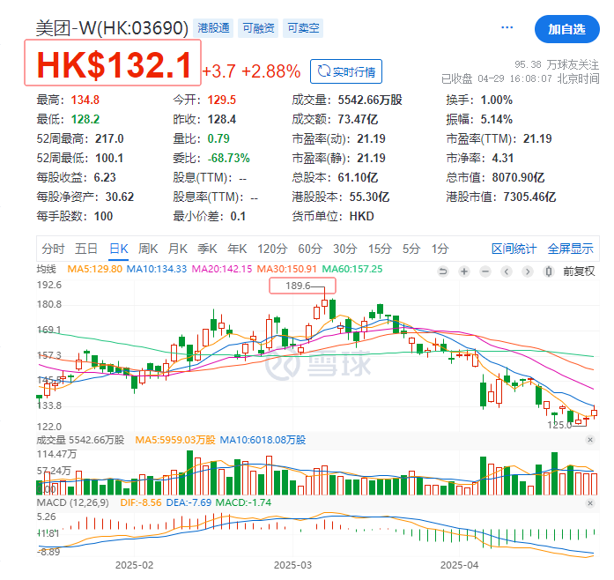Click the 最低 128.2 value
This screenshot has width=614, height=580.
coord(85,119)
